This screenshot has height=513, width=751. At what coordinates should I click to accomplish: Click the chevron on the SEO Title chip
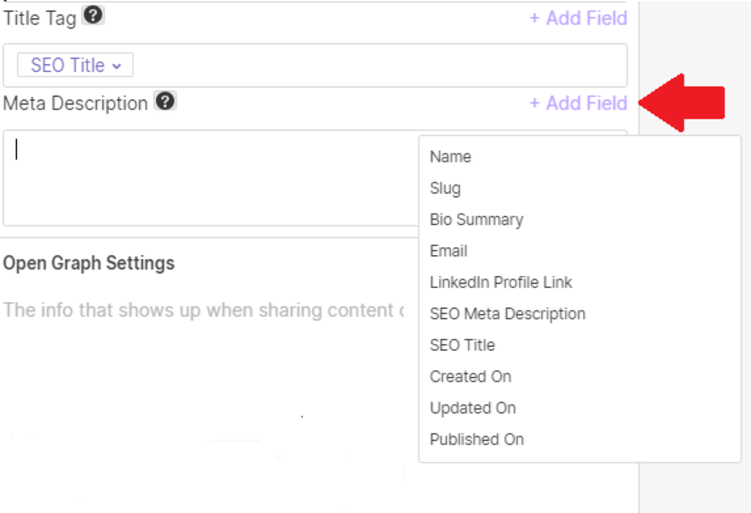coord(116,64)
